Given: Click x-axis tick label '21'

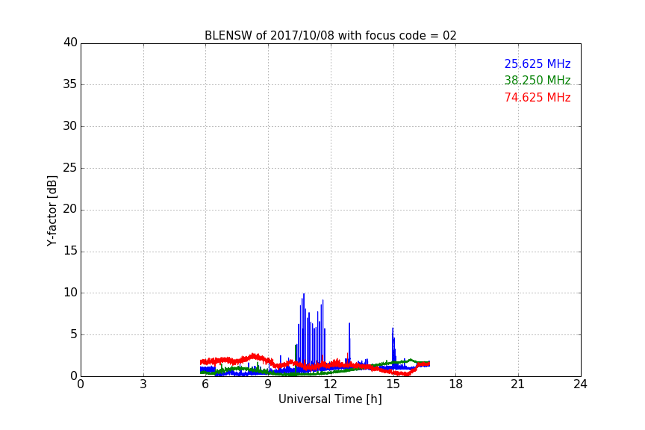Looking at the screenshot, I should [518, 384].
